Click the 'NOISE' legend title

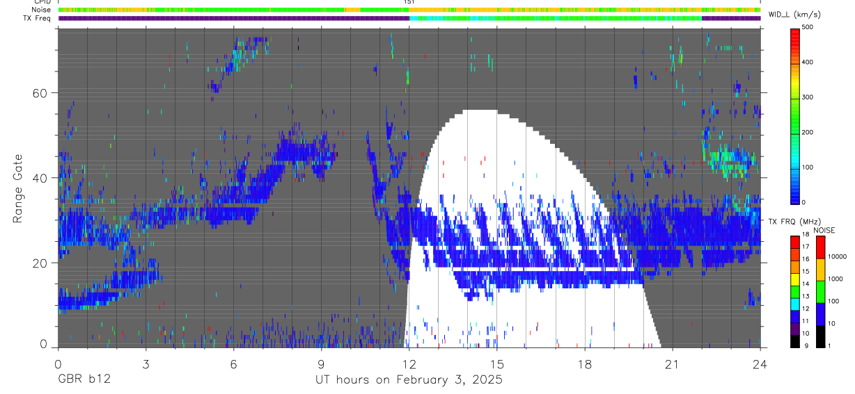tap(825, 230)
